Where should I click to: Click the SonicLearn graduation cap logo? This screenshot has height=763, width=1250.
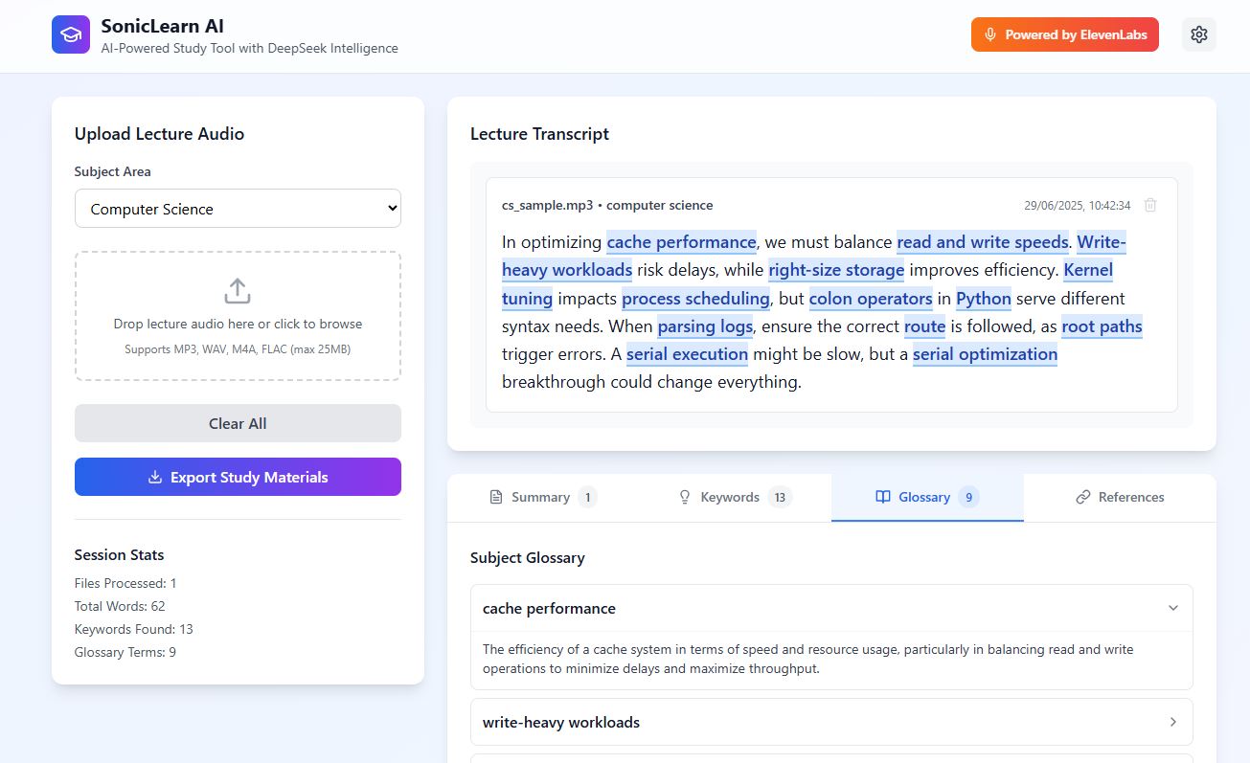click(x=71, y=34)
